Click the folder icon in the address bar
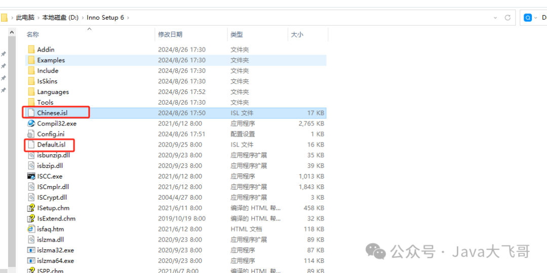Screen dimensions: 547x273 [x=4, y=17]
